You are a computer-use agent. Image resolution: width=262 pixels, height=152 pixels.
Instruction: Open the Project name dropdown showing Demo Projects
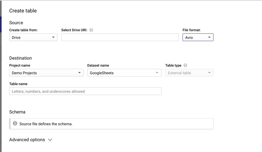46,73
